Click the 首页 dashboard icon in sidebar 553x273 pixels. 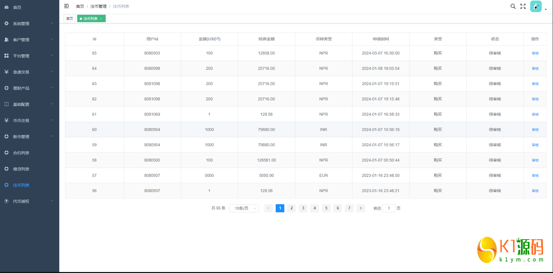coord(6,7)
